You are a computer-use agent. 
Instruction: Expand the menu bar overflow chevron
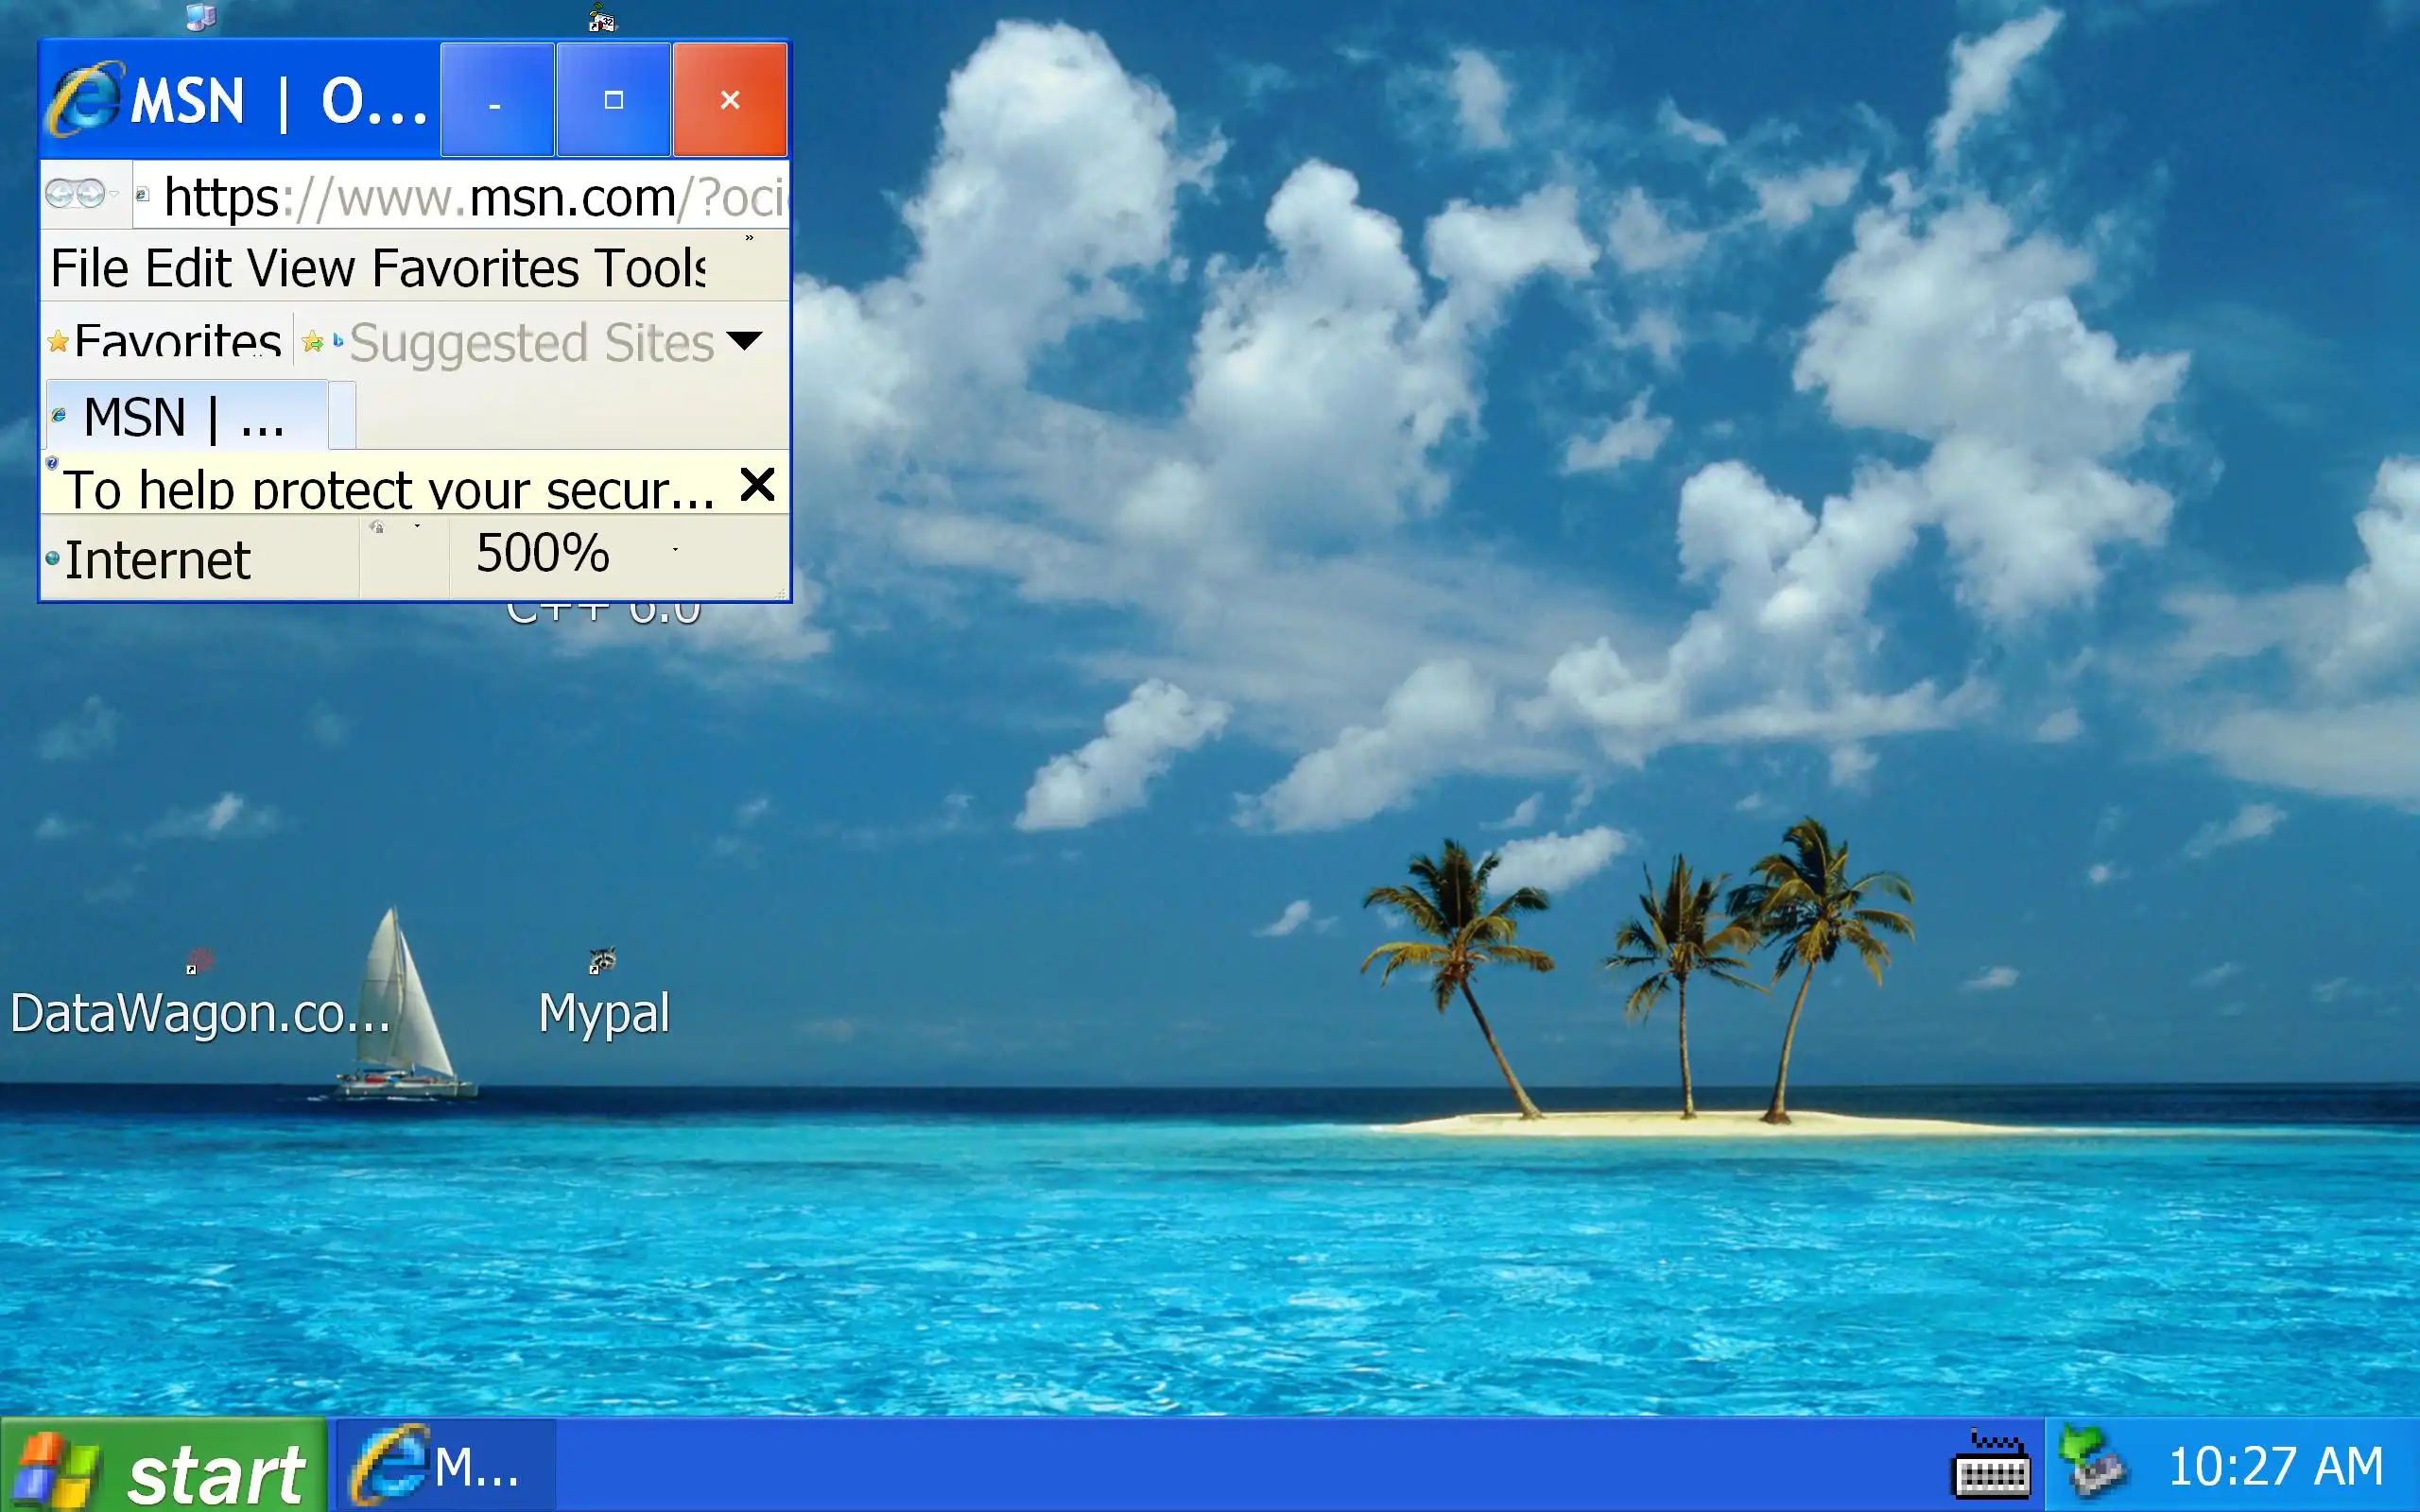point(749,239)
